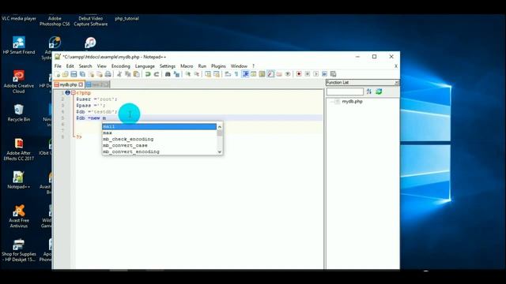Click autocomplete list scroll down arrow
The height and width of the screenshot is (284, 506).
tap(220, 151)
